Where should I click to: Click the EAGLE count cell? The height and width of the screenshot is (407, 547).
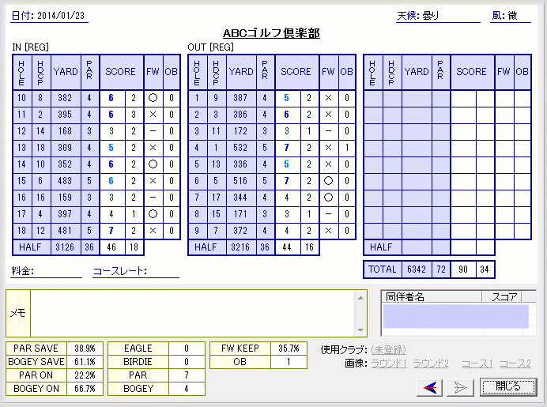pos(187,349)
